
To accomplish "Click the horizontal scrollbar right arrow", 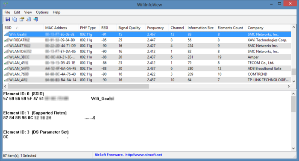I will [289, 86].
